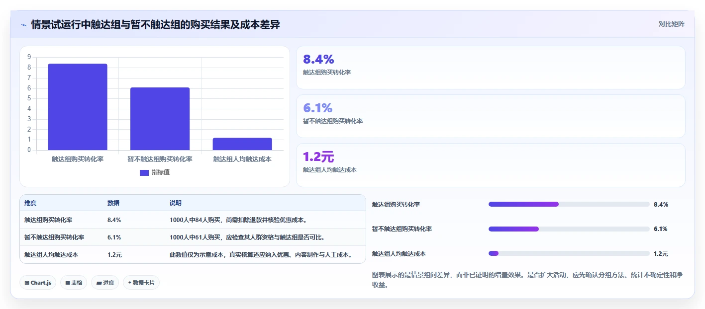
Task: Click the 6.1% cell in the table
Action: pos(114,237)
